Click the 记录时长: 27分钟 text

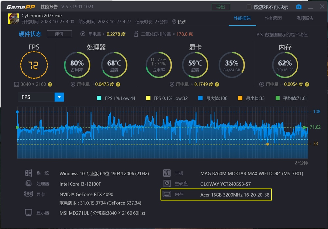click(152, 22)
